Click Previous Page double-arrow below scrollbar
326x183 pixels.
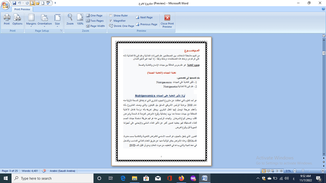tap(324, 158)
